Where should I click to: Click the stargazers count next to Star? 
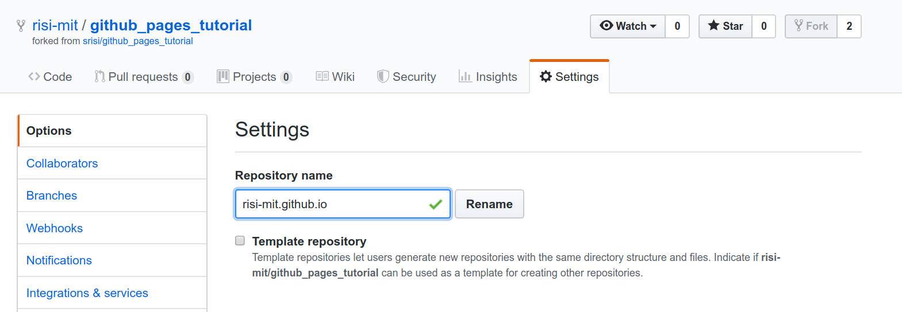click(763, 26)
